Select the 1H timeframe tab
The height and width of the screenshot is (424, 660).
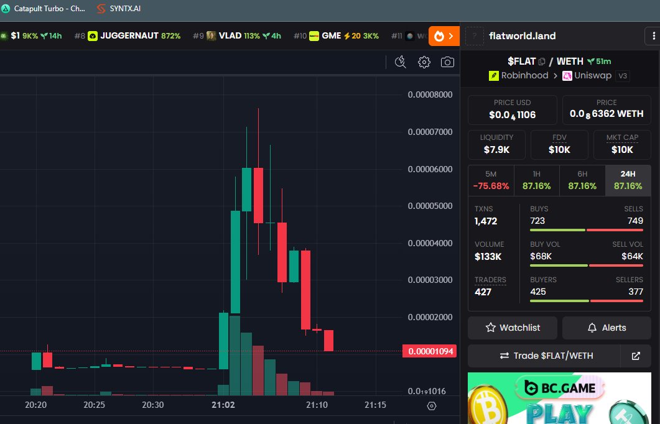click(x=536, y=180)
